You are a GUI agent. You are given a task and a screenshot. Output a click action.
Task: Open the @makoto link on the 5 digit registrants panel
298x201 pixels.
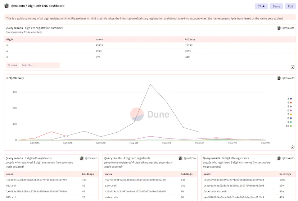coord(288,158)
